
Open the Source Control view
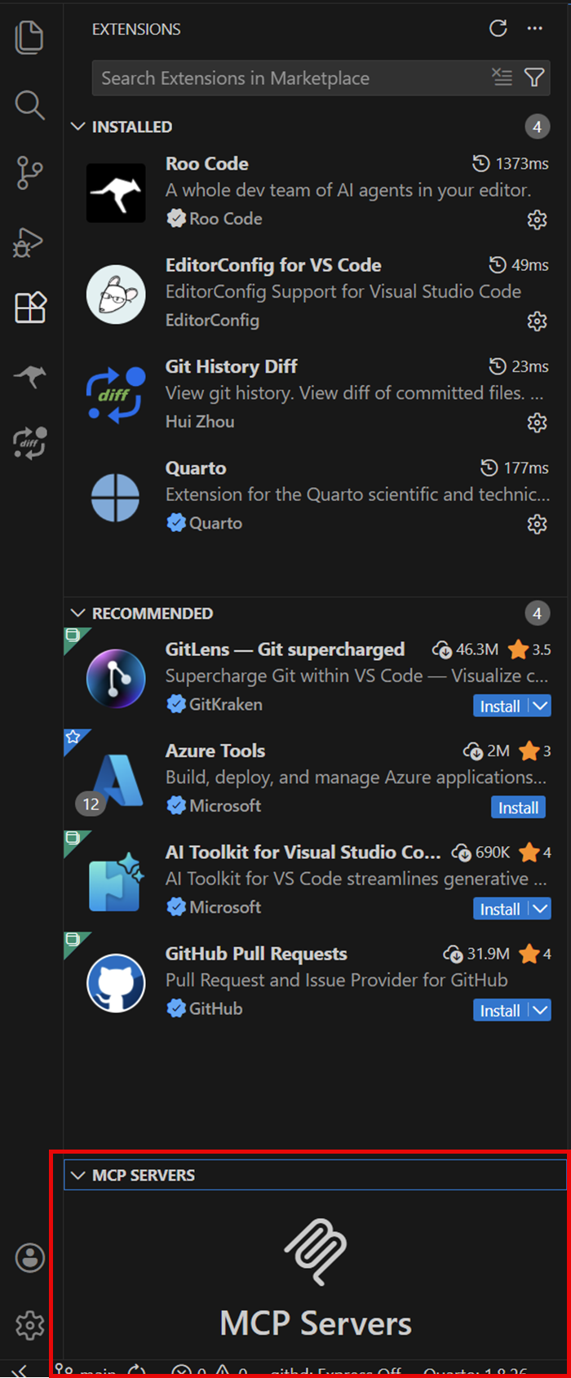(x=29, y=173)
